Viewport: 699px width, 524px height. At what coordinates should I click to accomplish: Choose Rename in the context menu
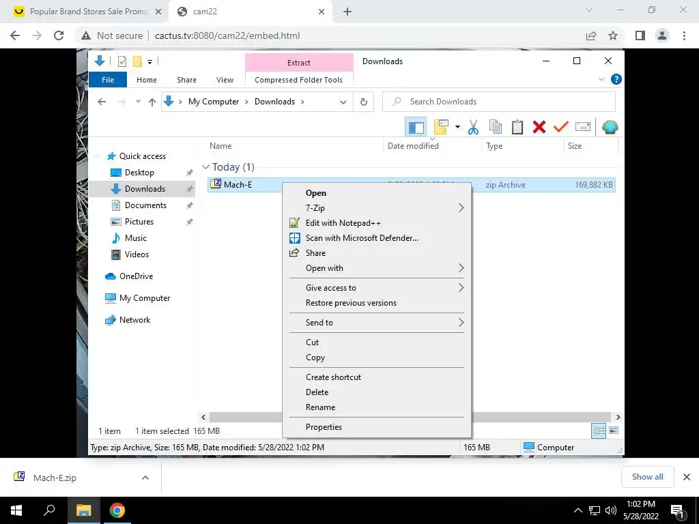coord(377,407)
